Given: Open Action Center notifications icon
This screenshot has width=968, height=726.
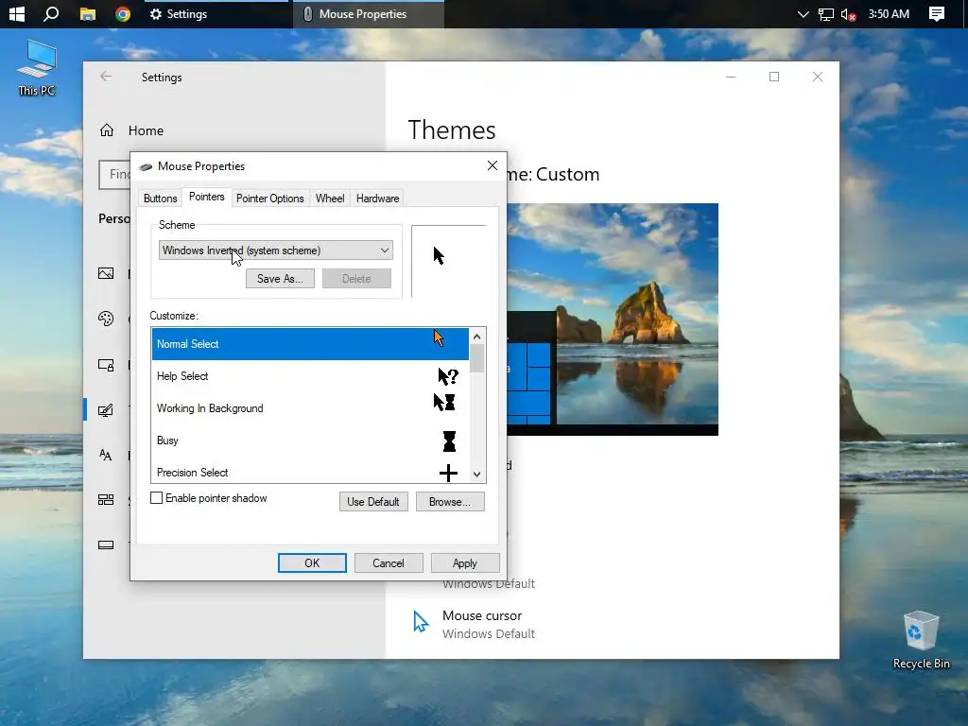Looking at the screenshot, I should (x=937, y=13).
